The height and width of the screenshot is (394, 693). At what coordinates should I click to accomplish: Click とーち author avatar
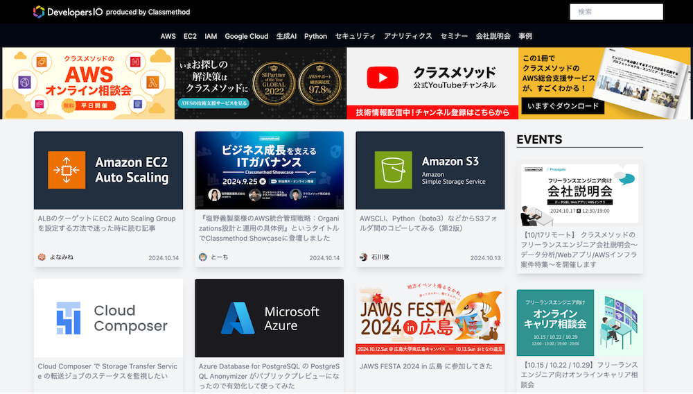pos(203,257)
